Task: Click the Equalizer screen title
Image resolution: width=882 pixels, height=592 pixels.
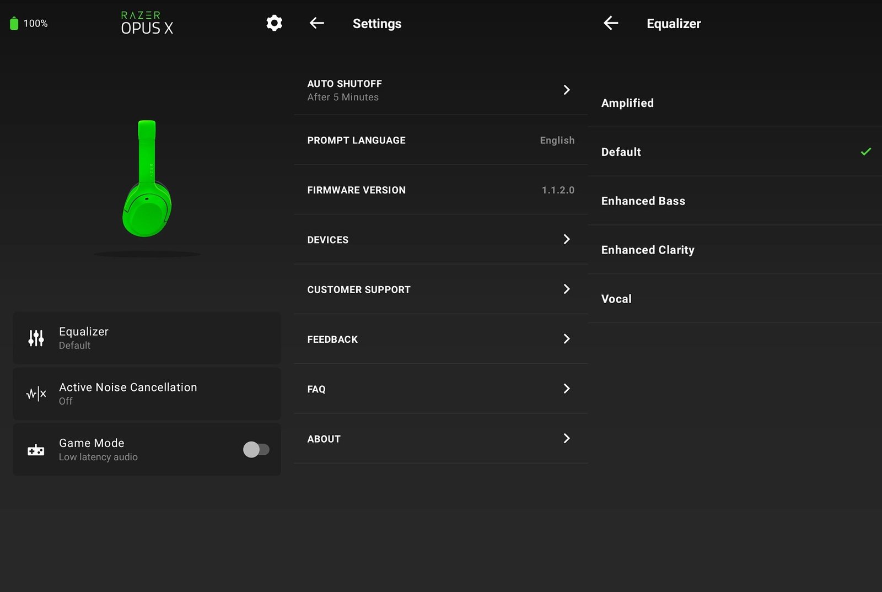Action: (x=674, y=24)
